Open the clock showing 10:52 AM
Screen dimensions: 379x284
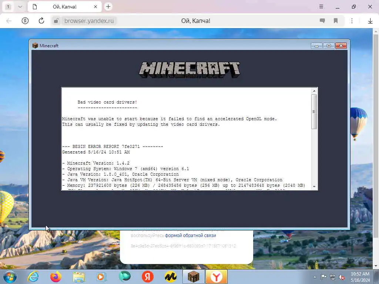point(360,277)
